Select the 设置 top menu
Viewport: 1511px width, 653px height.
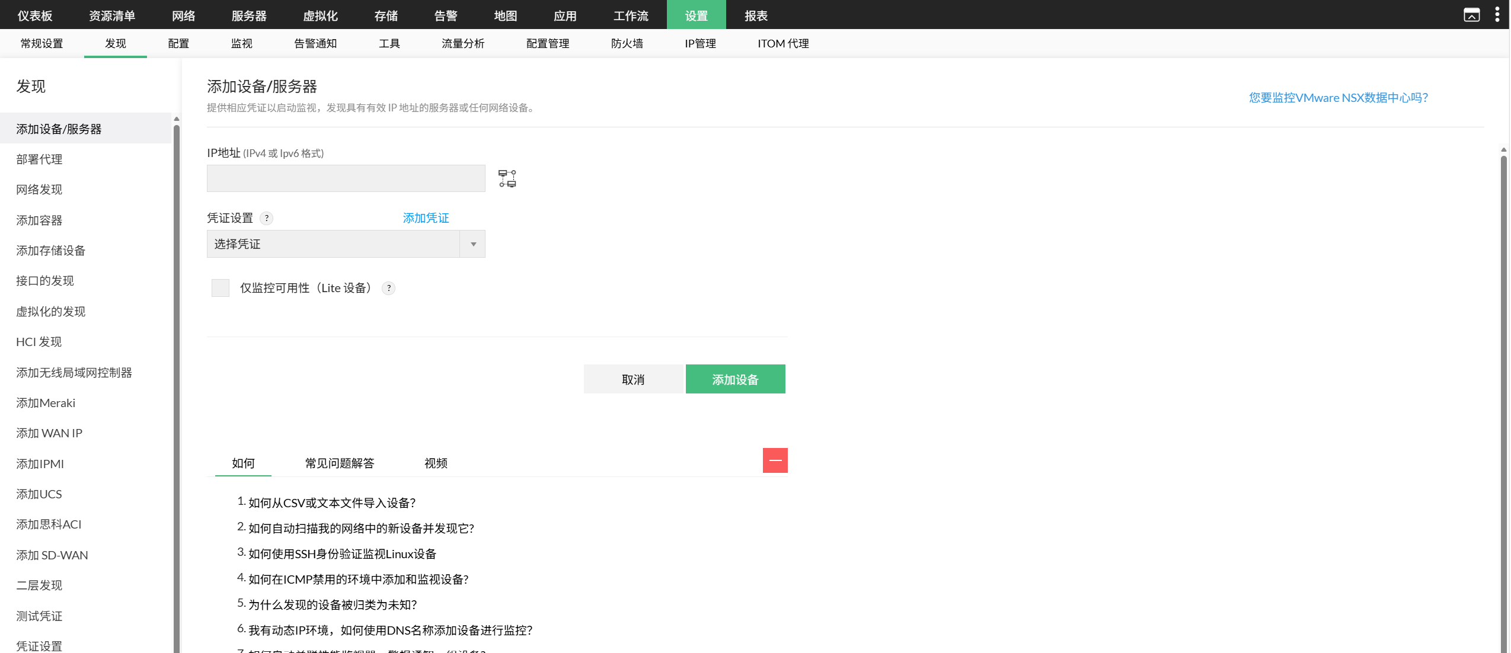697,15
